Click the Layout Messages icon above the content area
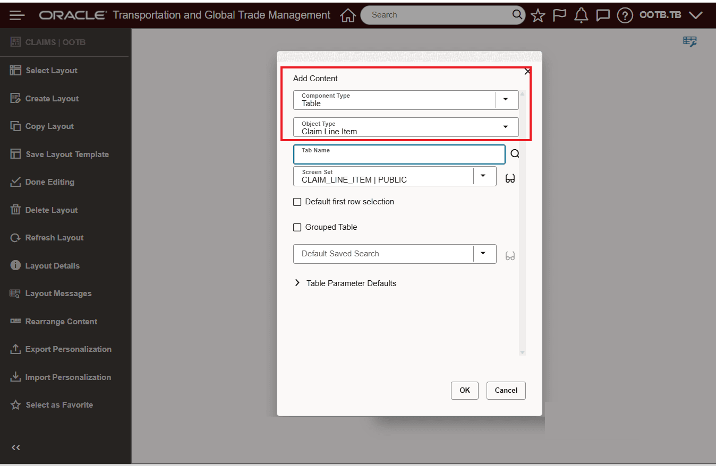Screen dimensions: 716x466 coord(689,41)
